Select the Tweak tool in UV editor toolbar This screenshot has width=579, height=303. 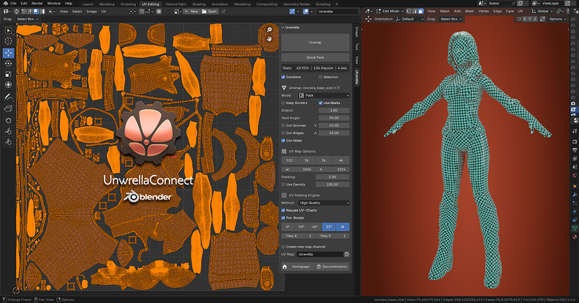[x=8, y=31]
